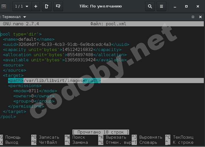Close the terminal pane

[200, 17]
